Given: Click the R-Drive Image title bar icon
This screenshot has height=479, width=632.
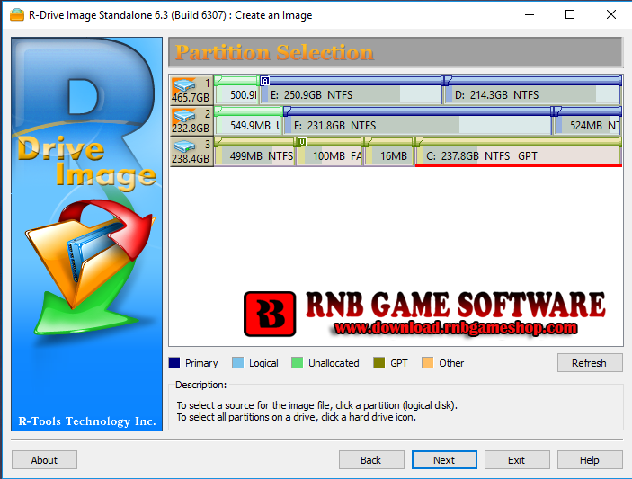Looking at the screenshot, I should click(17, 15).
